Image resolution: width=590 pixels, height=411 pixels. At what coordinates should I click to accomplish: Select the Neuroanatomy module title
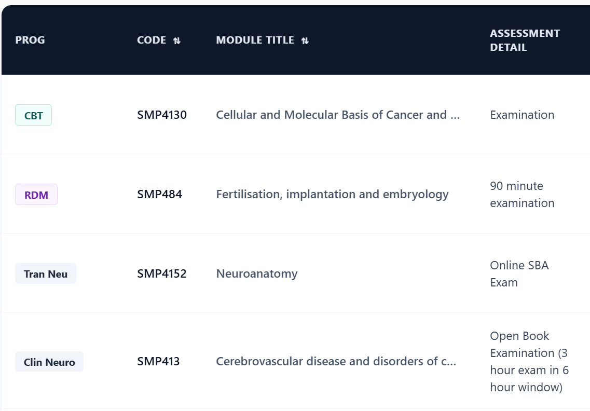click(257, 273)
